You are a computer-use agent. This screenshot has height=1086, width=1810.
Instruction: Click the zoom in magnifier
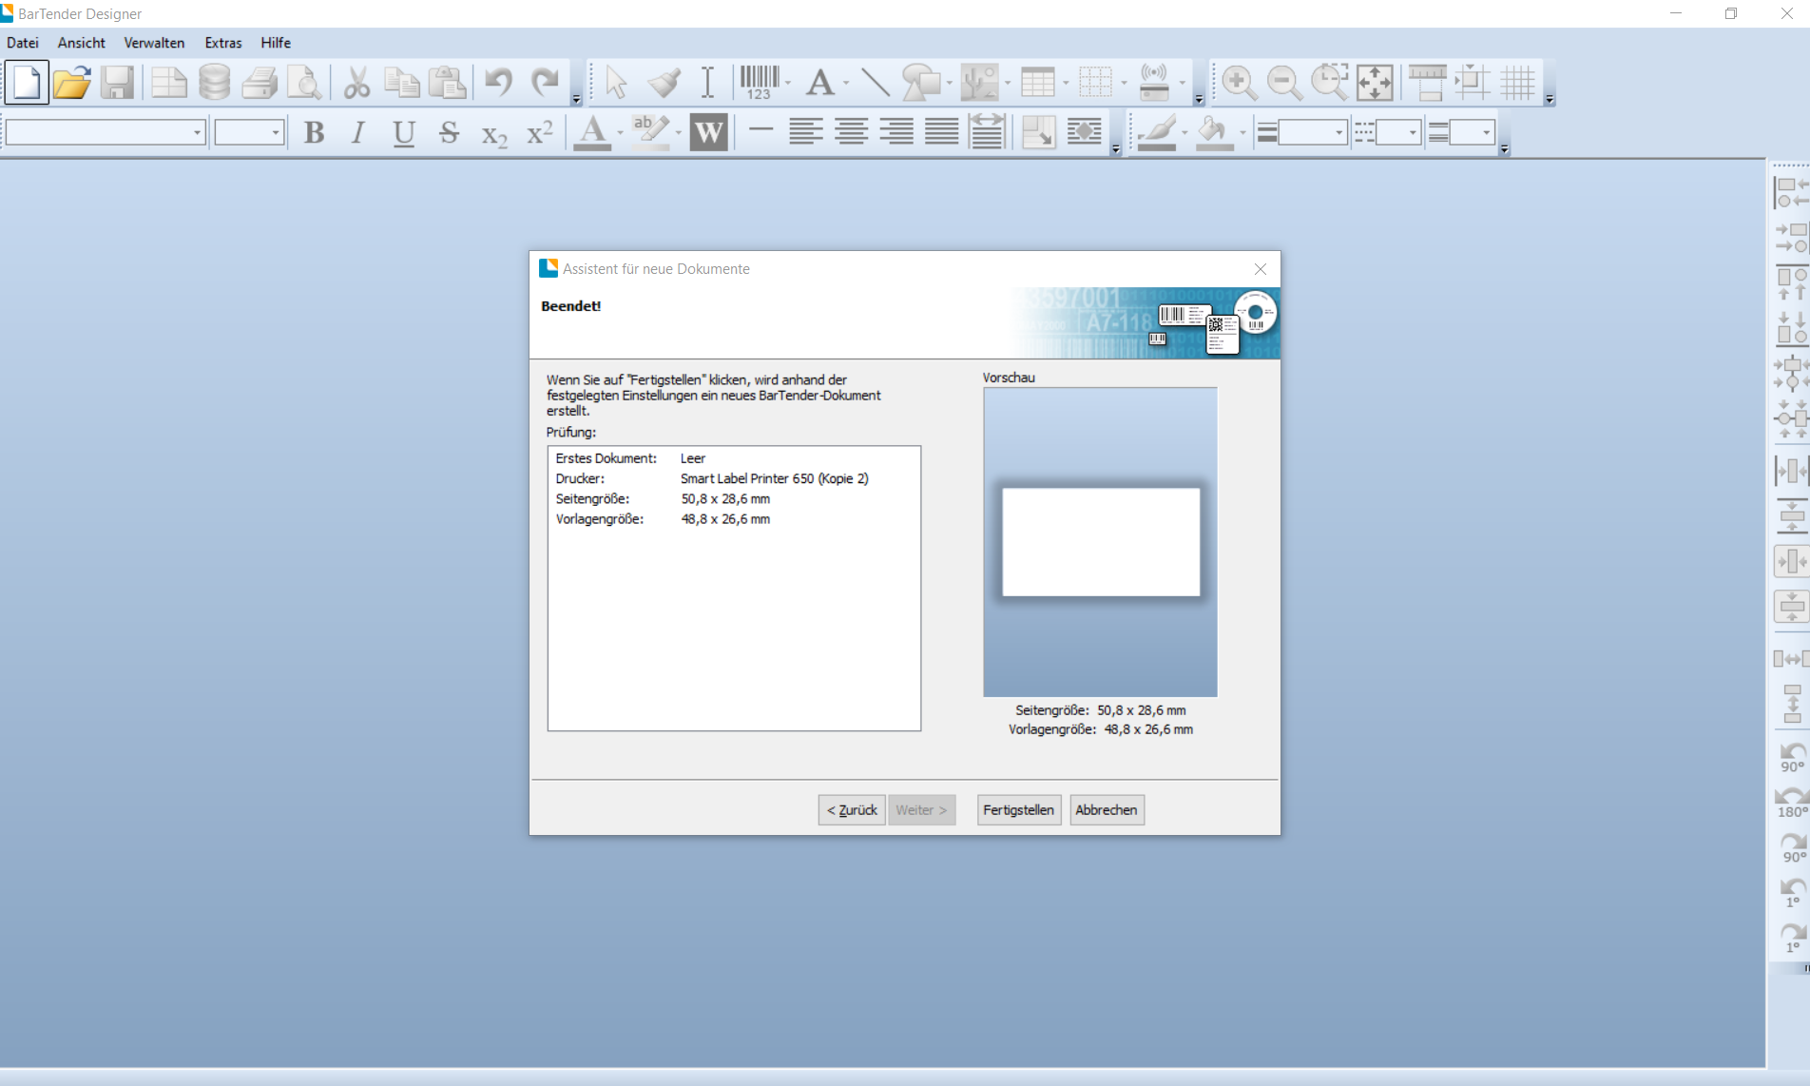coord(1239,83)
